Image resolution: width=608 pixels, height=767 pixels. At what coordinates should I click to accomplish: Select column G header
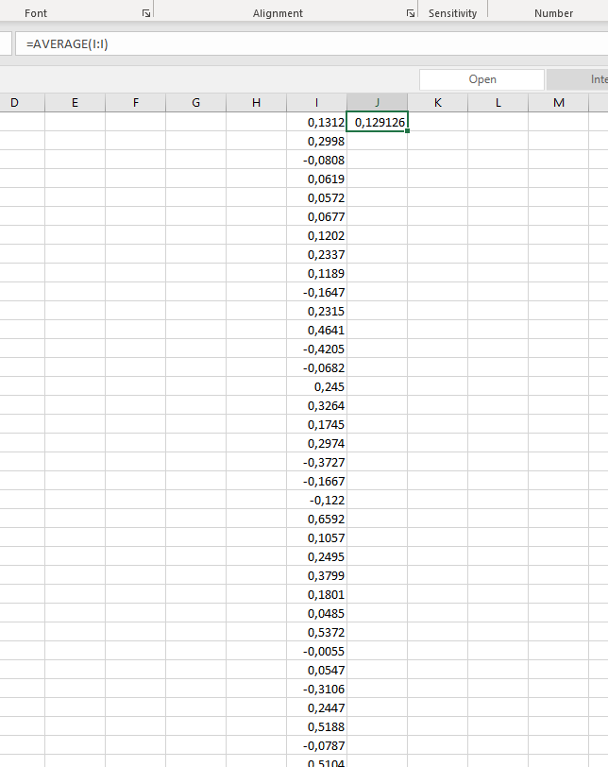(195, 103)
